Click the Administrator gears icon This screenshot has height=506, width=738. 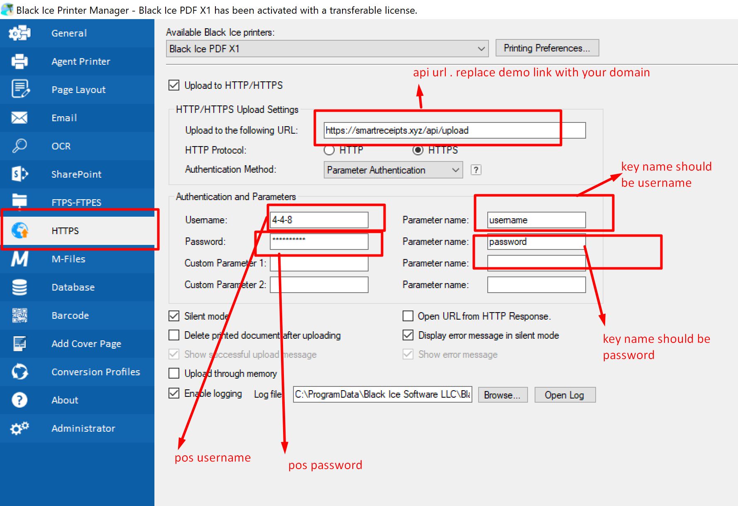coord(20,428)
